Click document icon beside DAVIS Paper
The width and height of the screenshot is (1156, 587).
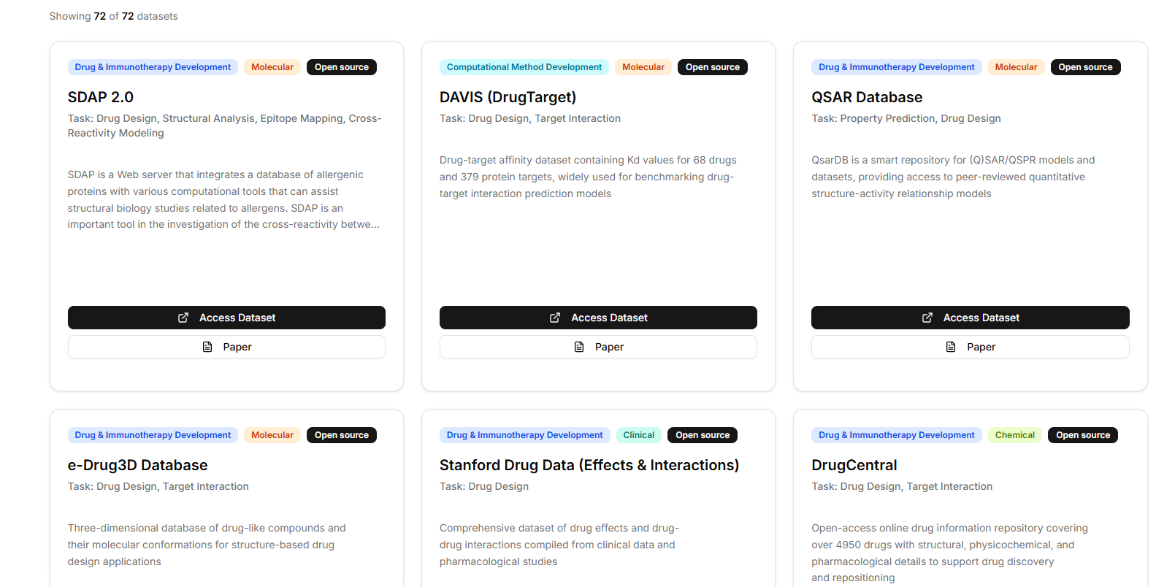tap(579, 347)
